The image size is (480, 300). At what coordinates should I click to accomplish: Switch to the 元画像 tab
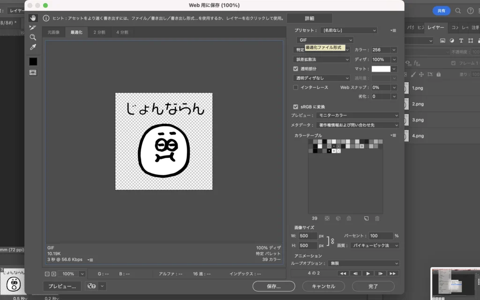pos(53,32)
